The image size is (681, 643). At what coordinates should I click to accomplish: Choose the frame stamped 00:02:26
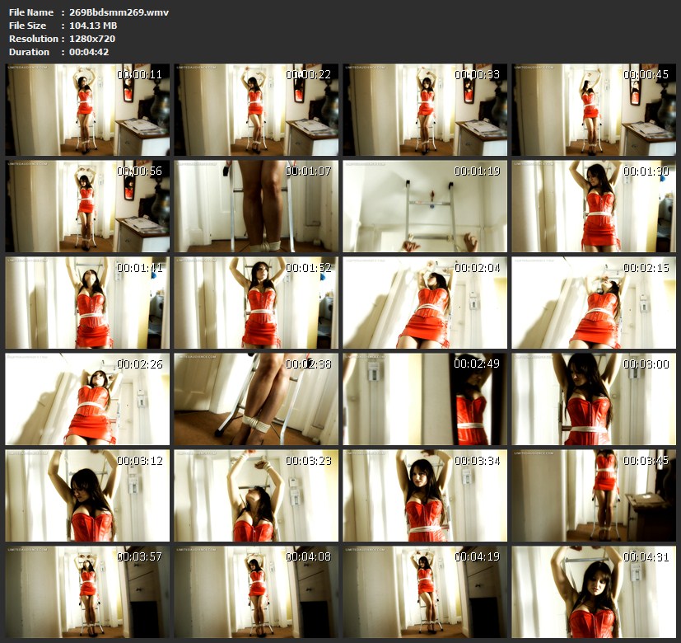[87, 399]
